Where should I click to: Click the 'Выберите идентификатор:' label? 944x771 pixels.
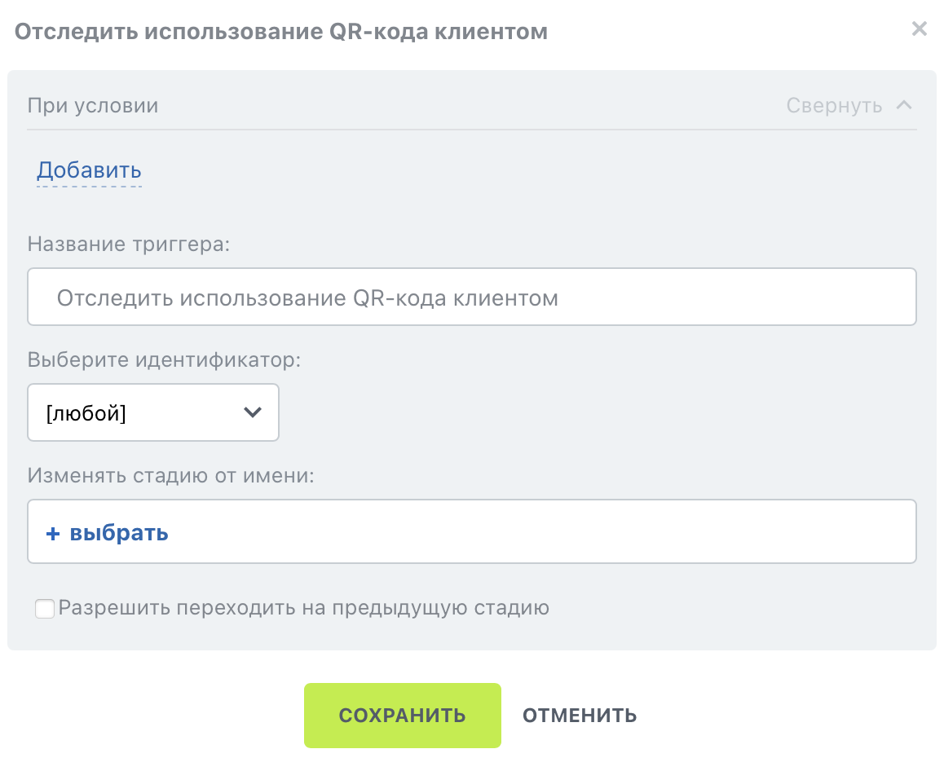[x=164, y=360]
